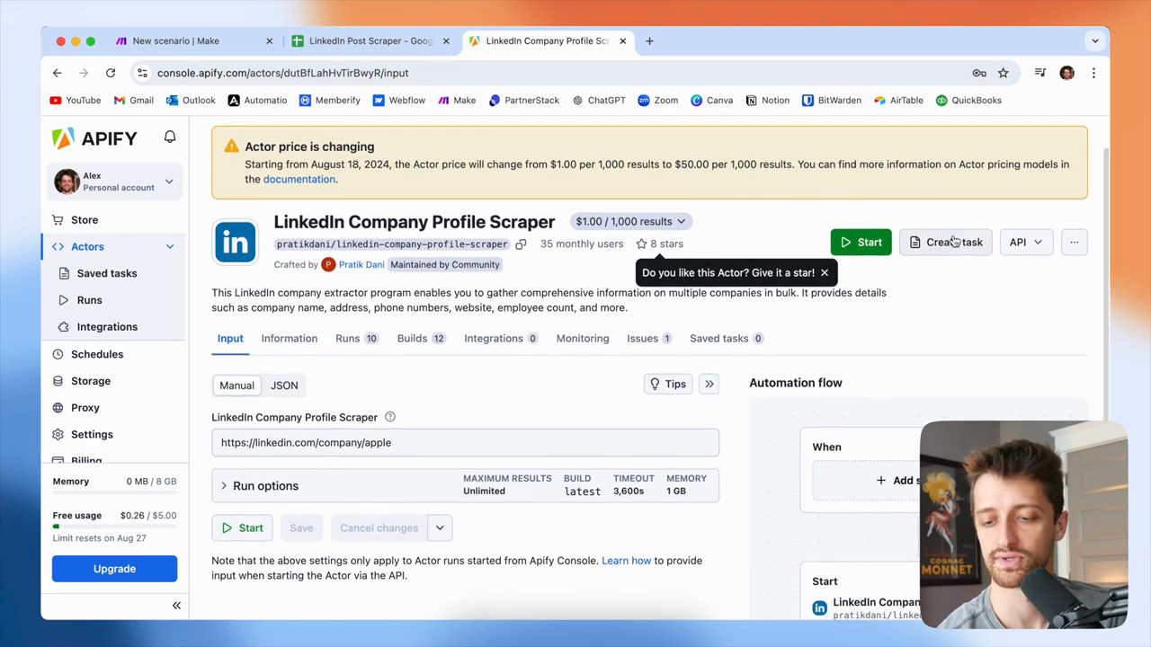Open the Gmail bookmark

pyautogui.click(x=134, y=101)
